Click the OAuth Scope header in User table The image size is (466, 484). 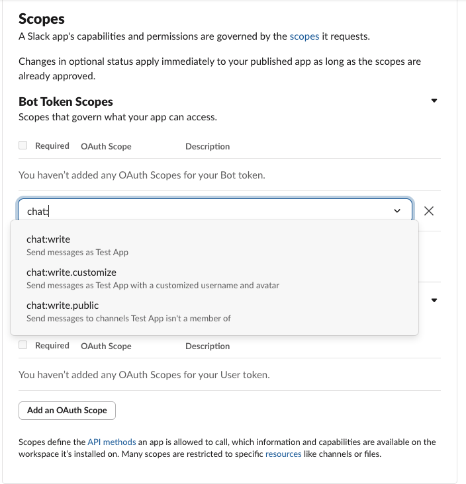(106, 346)
